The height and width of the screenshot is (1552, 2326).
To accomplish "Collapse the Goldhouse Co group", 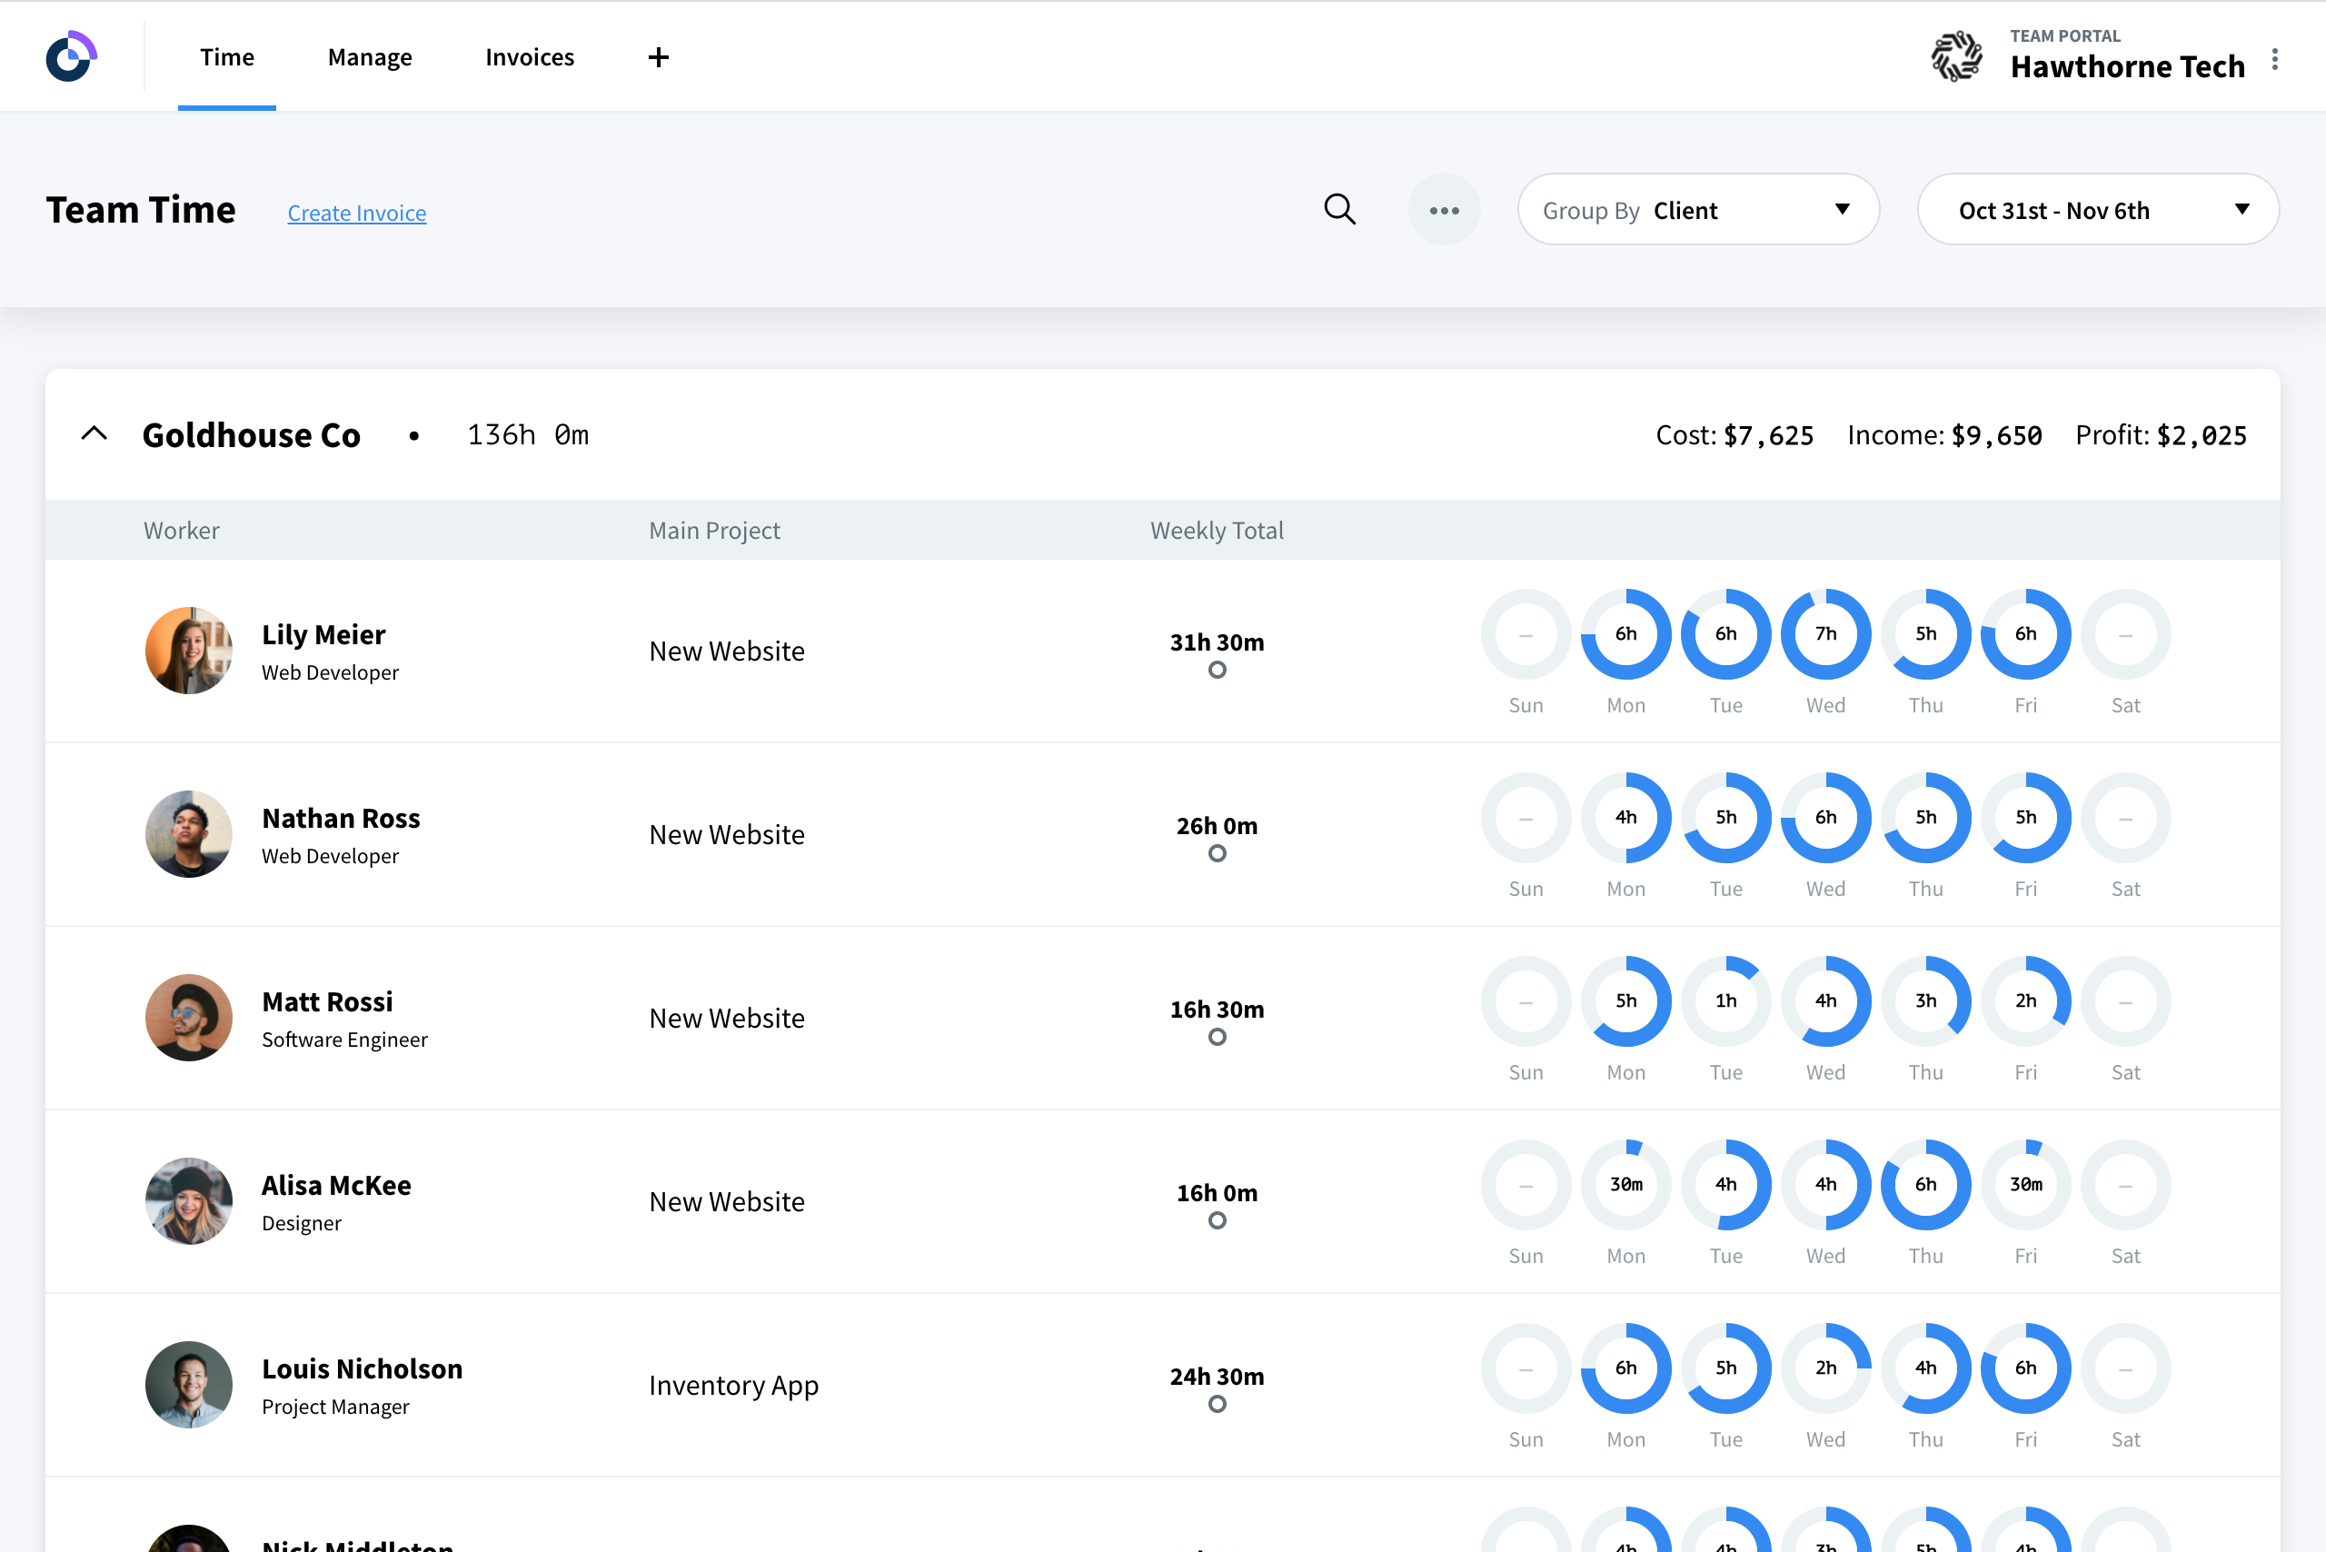I will pos(94,433).
